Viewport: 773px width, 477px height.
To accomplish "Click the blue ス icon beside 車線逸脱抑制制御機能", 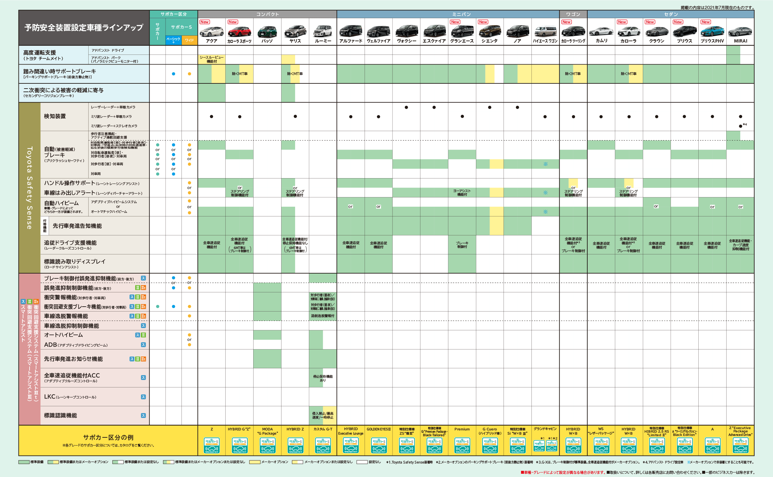I will [x=143, y=326].
